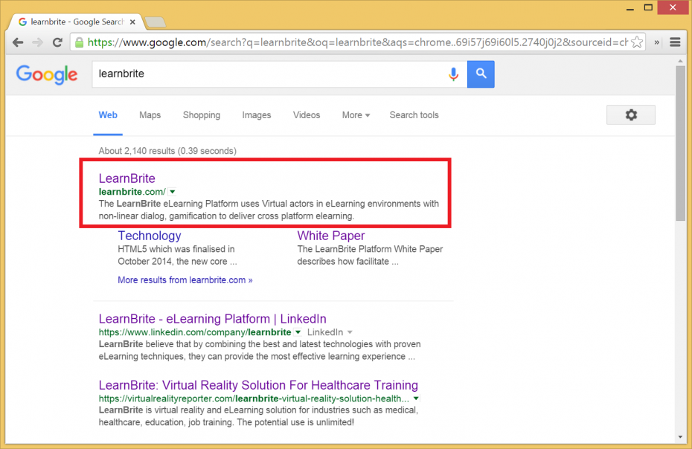This screenshot has width=692, height=449.
Task: Open the Chrome hamburger menu
Action: tap(675, 42)
